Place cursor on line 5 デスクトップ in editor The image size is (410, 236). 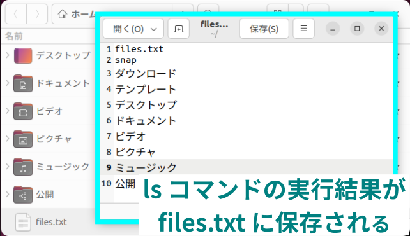click(146, 105)
